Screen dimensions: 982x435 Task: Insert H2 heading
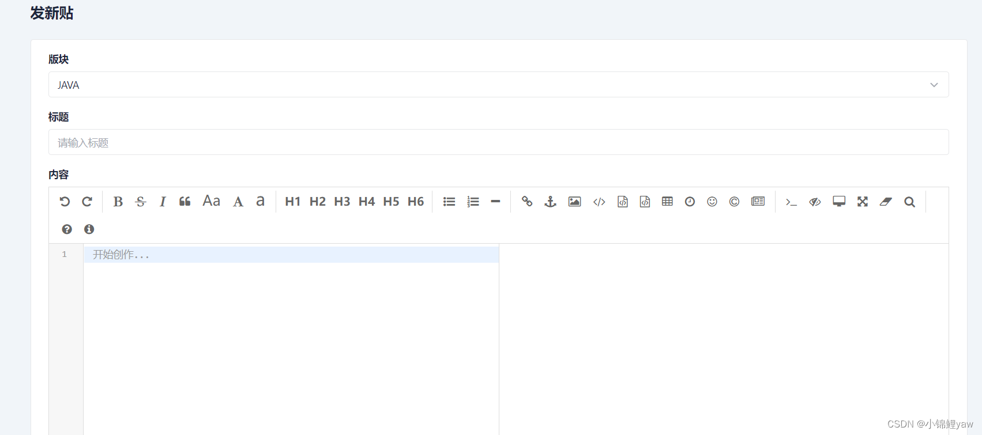tap(318, 202)
